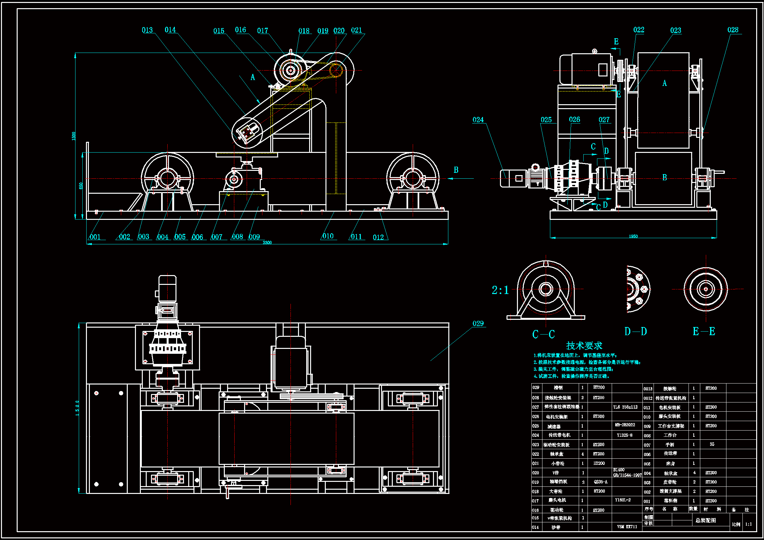Select callout number 028 at top right

(733, 30)
